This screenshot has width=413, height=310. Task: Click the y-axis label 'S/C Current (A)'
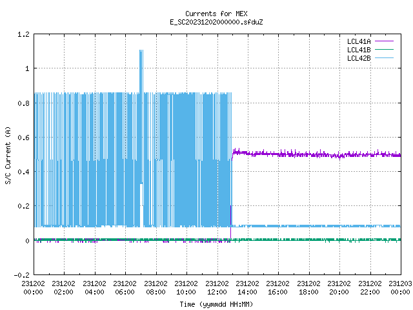(8, 156)
